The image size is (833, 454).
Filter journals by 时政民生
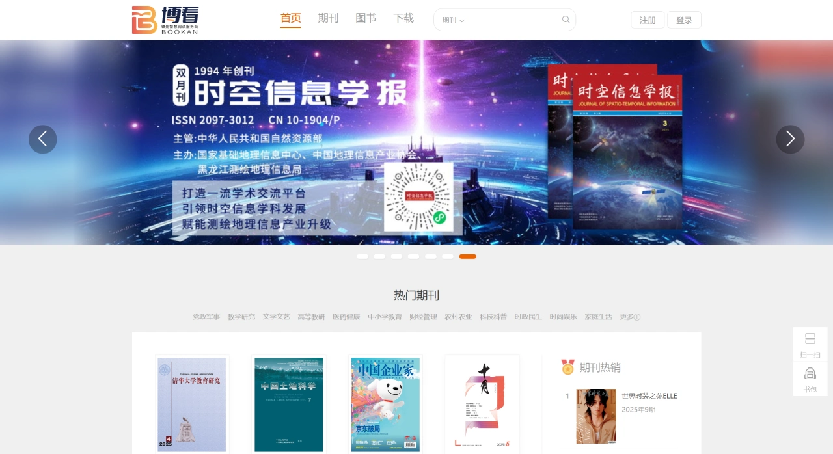coord(528,317)
